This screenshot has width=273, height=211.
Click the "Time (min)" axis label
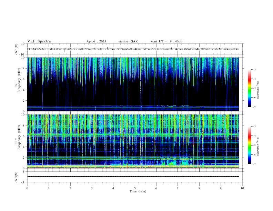[x=138, y=191]
